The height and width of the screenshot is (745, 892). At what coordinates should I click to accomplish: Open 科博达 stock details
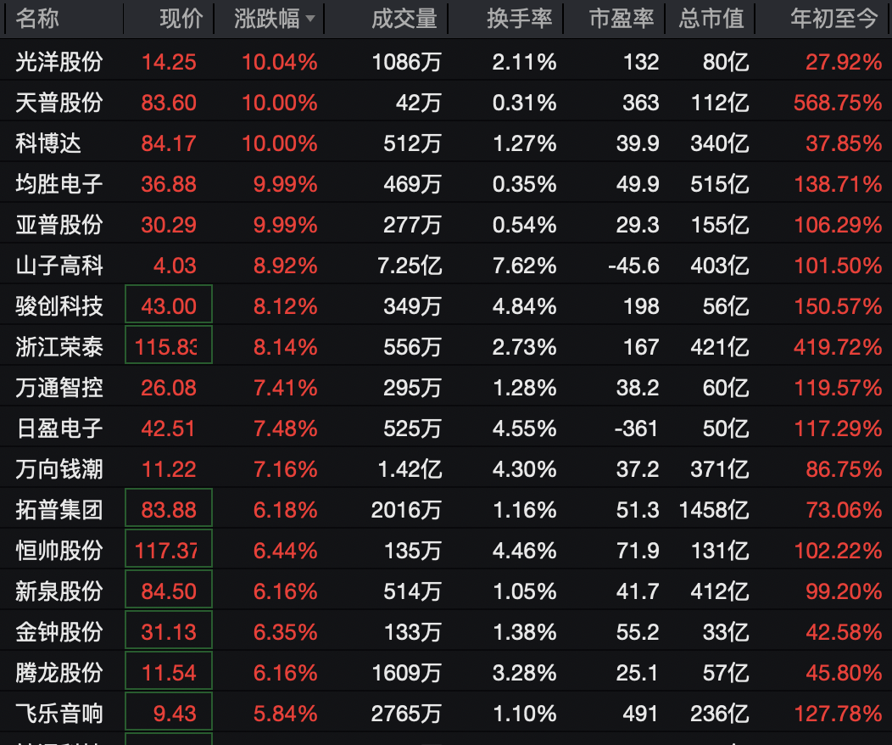(x=48, y=143)
